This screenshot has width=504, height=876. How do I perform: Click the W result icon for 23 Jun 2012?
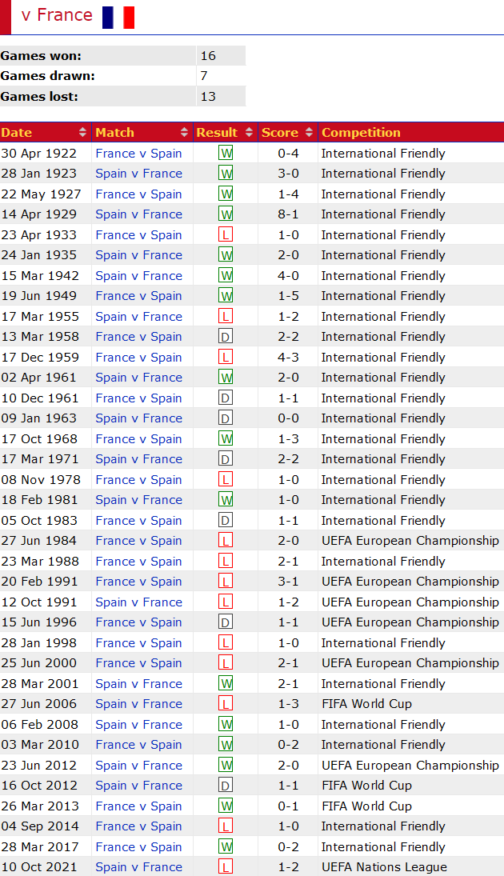(x=226, y=766)
